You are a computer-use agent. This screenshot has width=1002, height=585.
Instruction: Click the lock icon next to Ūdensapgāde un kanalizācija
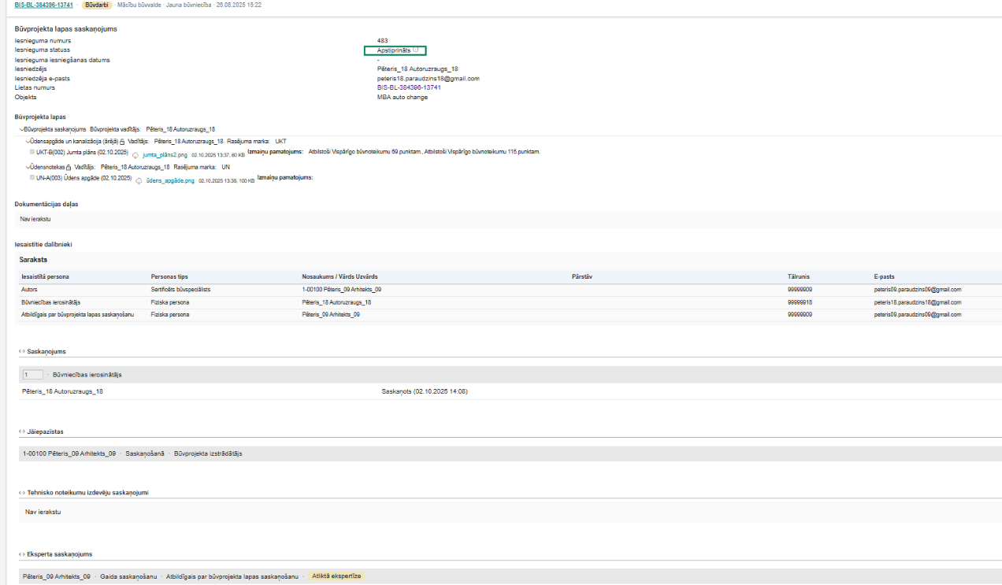(x=123, y=142)
